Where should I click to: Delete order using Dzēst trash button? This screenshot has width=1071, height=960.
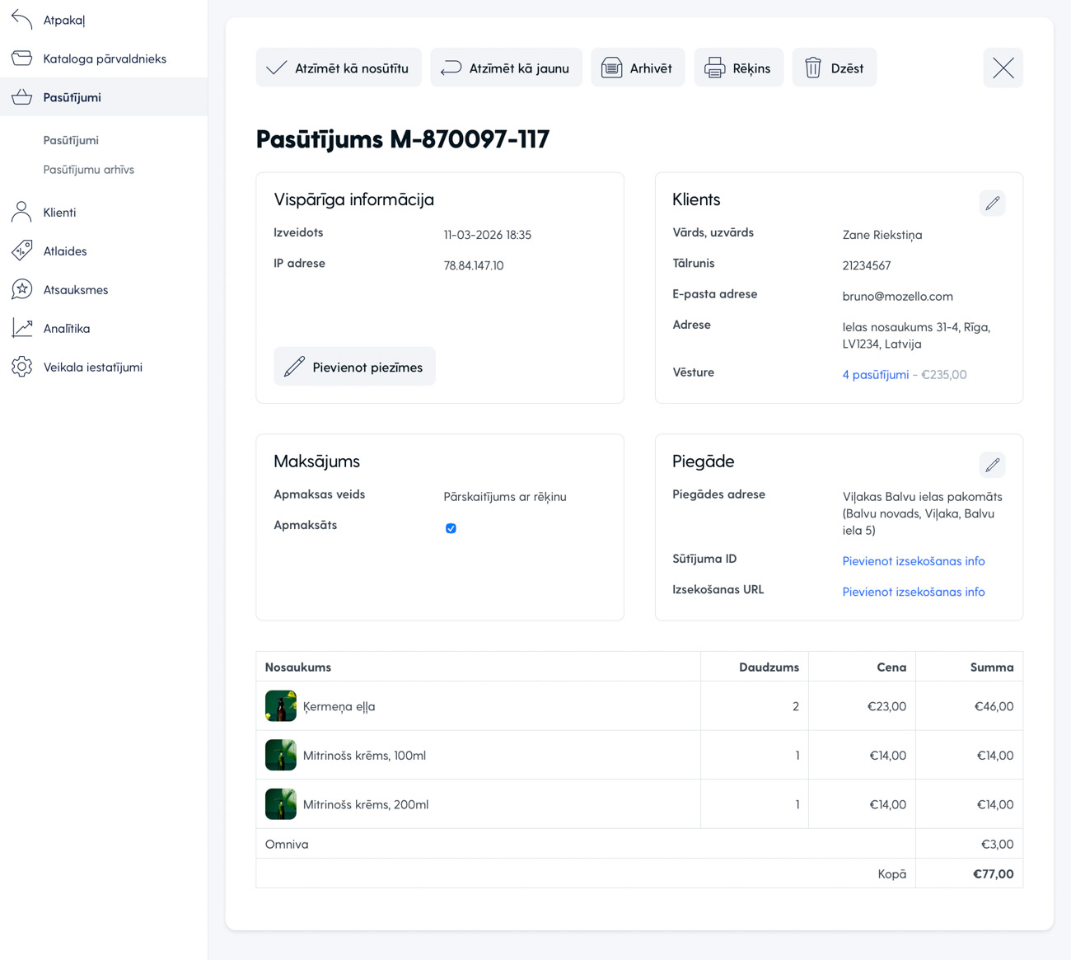pos(834,68)
